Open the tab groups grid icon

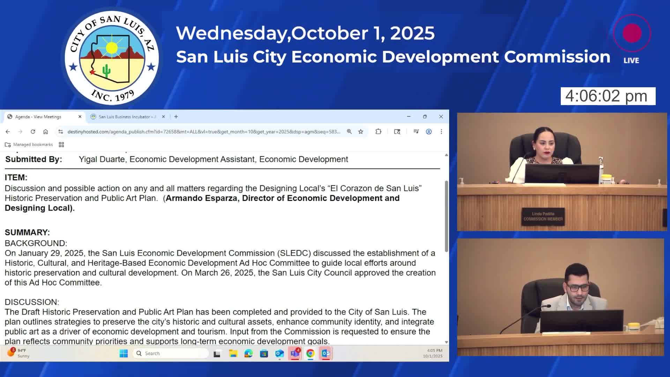pyautogui.click(x=61, y=145)
